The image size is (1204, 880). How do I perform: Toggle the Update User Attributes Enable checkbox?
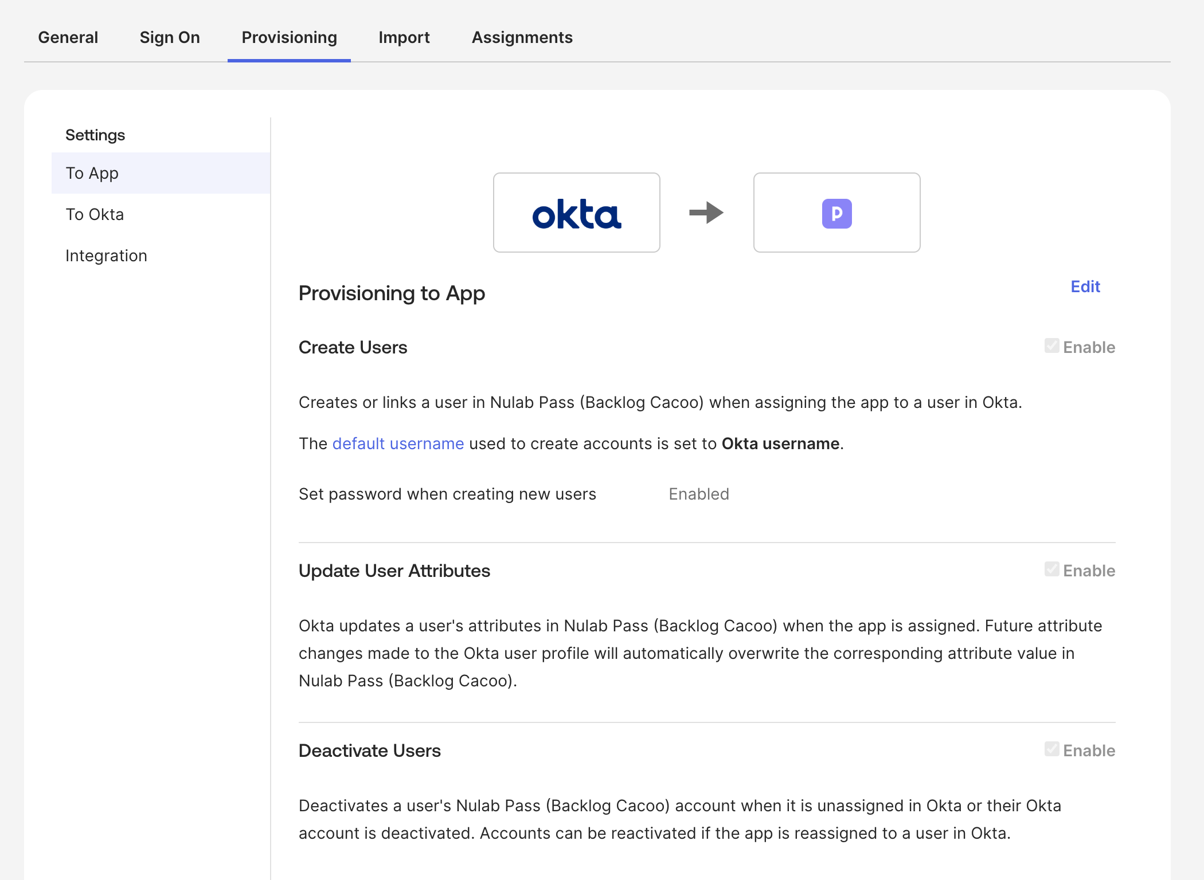point(1051,569)
